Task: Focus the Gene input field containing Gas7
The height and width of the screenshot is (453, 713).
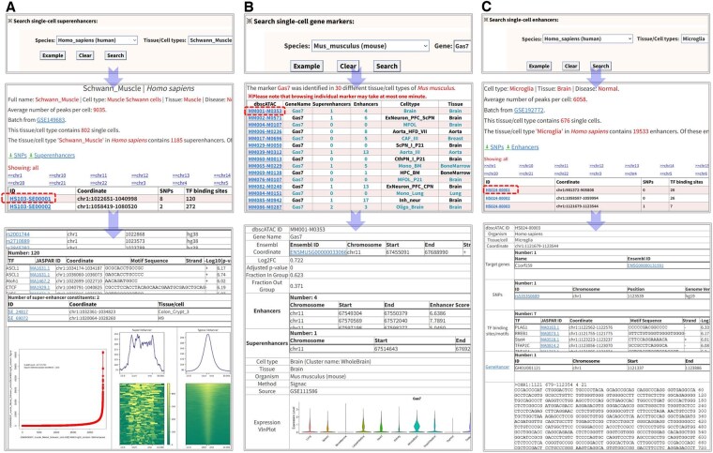Action: click(x=462, y=46)
